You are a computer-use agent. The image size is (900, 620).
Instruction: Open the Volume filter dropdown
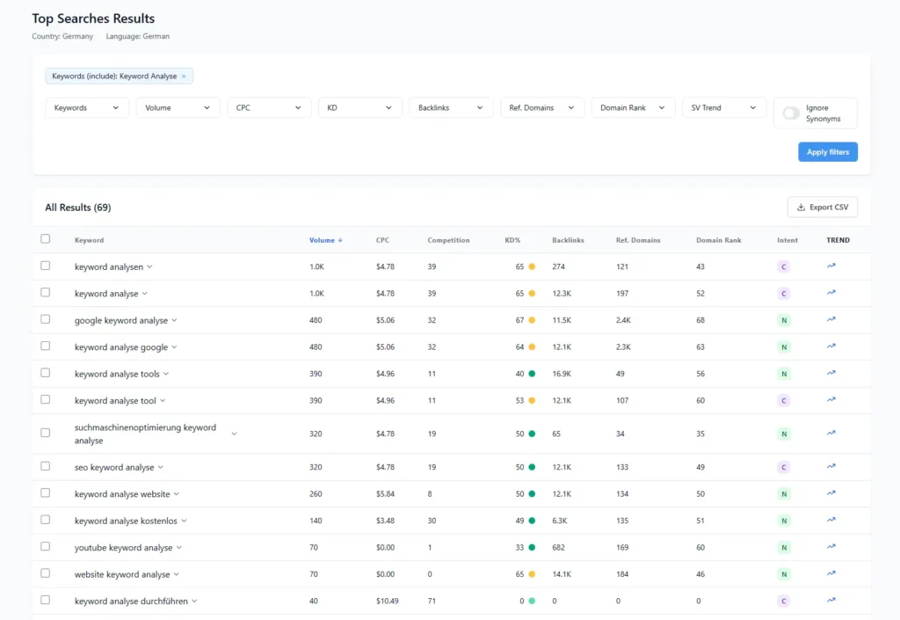click(x=176, y=106)
